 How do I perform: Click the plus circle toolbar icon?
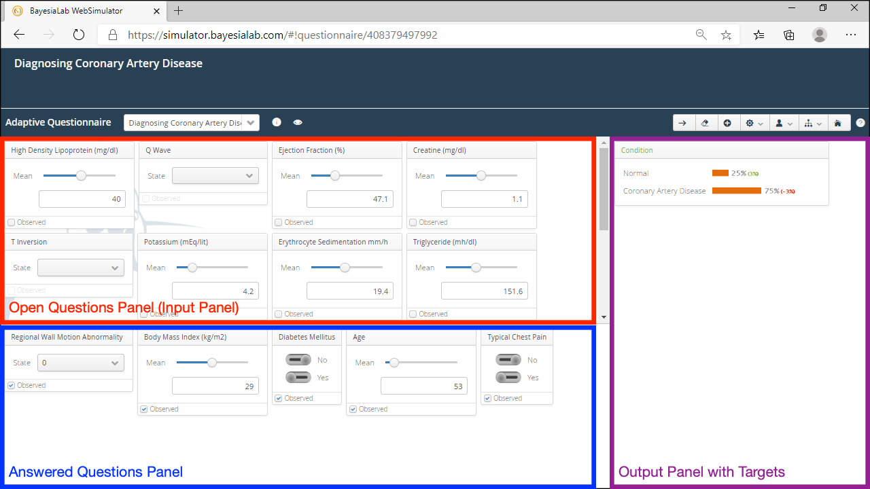click(x=727, y=123)
